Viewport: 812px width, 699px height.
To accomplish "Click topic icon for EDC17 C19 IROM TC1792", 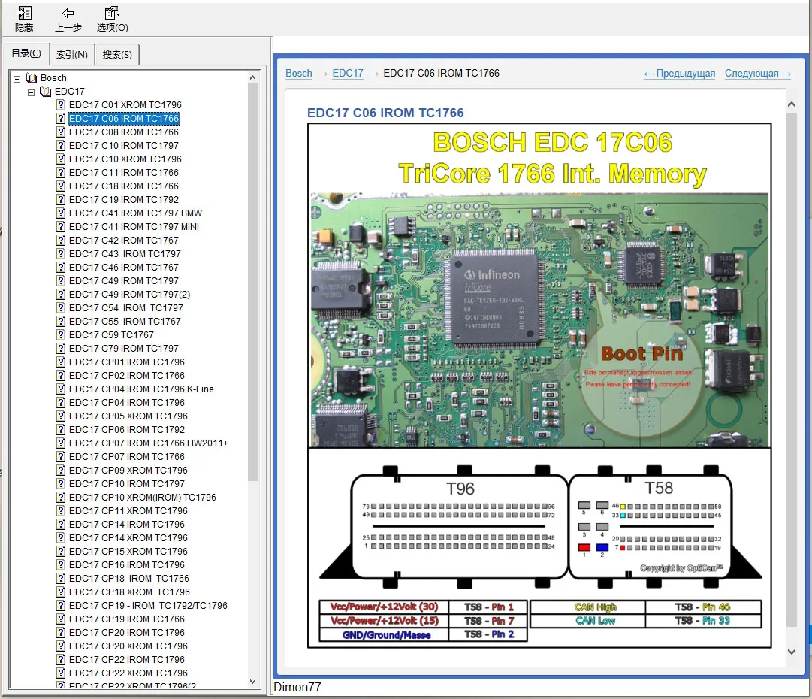I will [61, 199].
